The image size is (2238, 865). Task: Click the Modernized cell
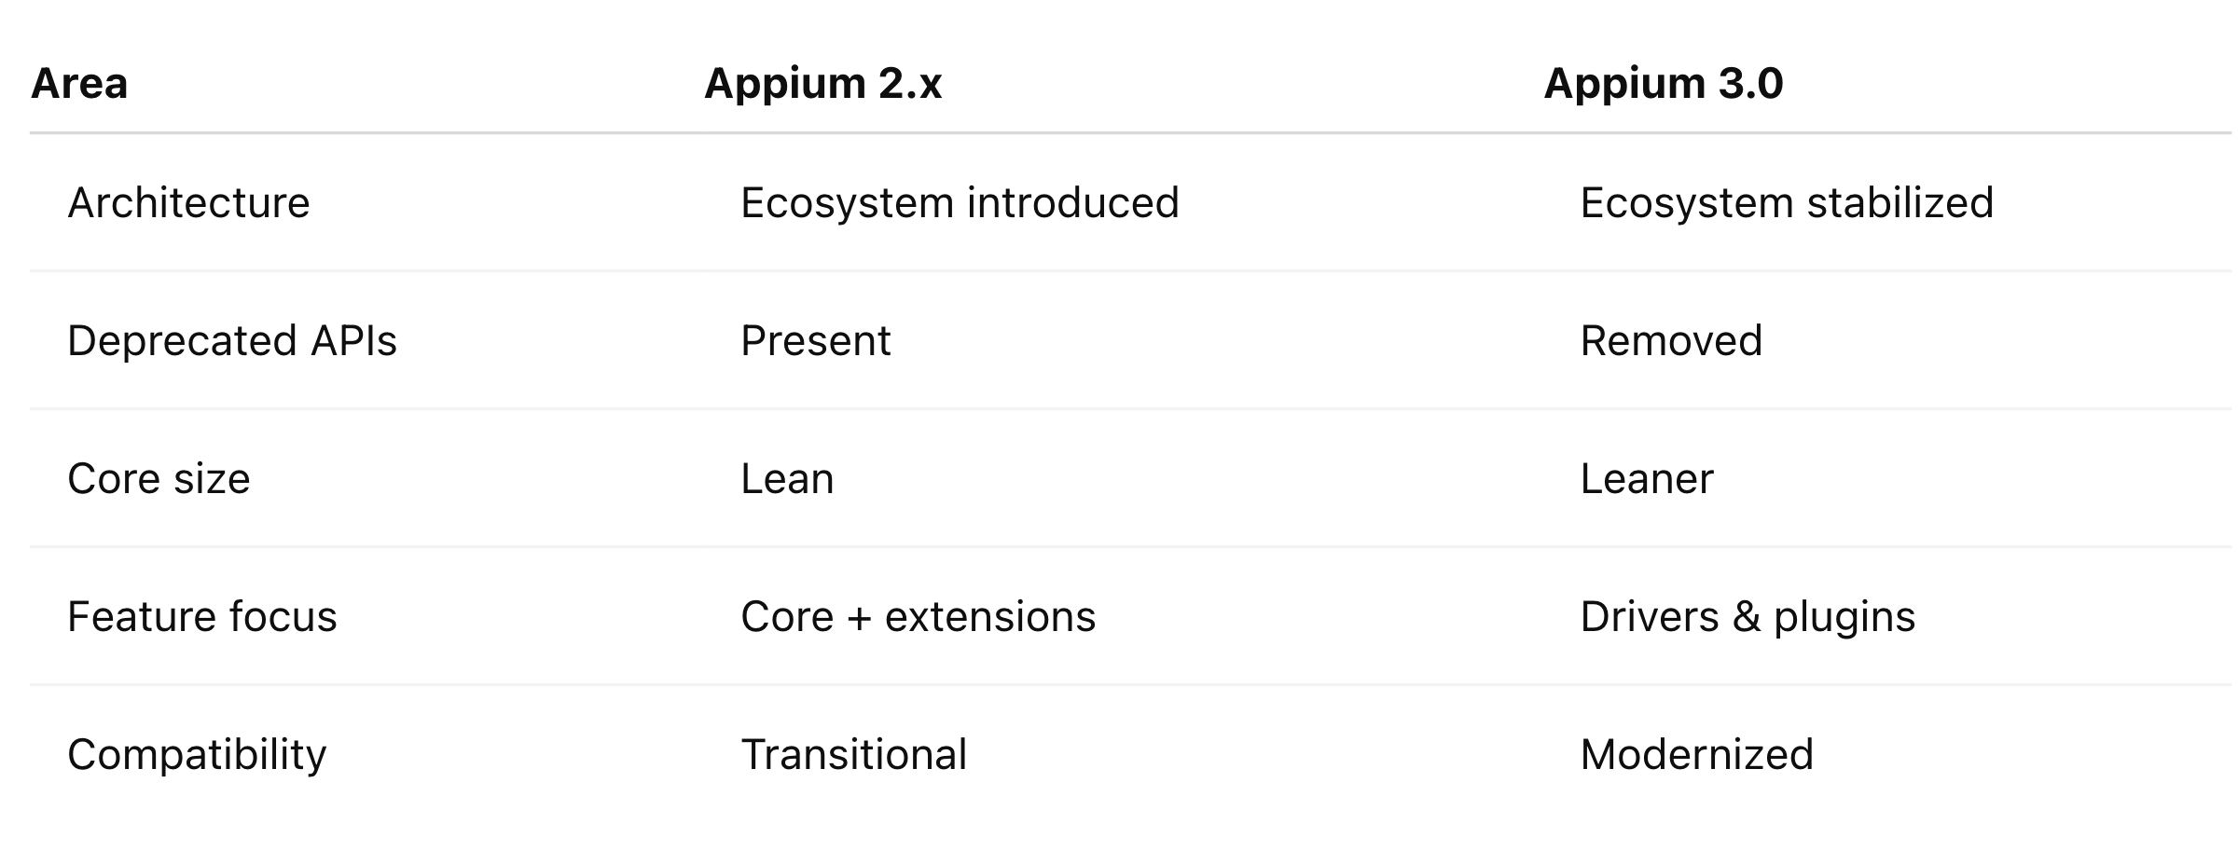(1697, 755)
